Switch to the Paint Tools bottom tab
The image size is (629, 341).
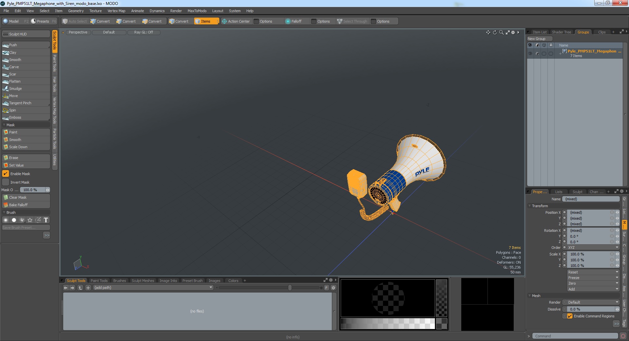click(99, 281)
